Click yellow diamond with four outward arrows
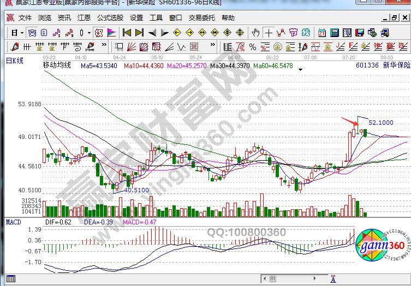 [x=227, y=33]
